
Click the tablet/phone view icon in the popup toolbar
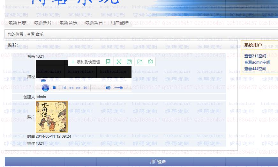pyautogui.click(x=108, y=62)
